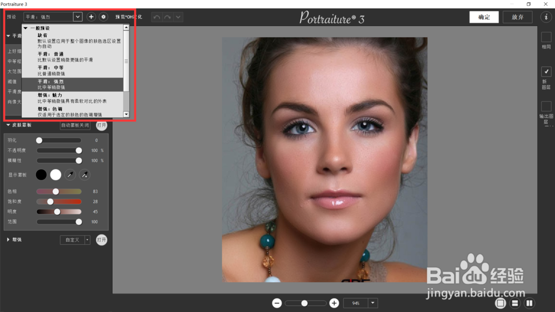Open the 预设 preset dropdown arrow
Image resolution: width=555 pixels, height=312 pixels.
pos(78,17)
